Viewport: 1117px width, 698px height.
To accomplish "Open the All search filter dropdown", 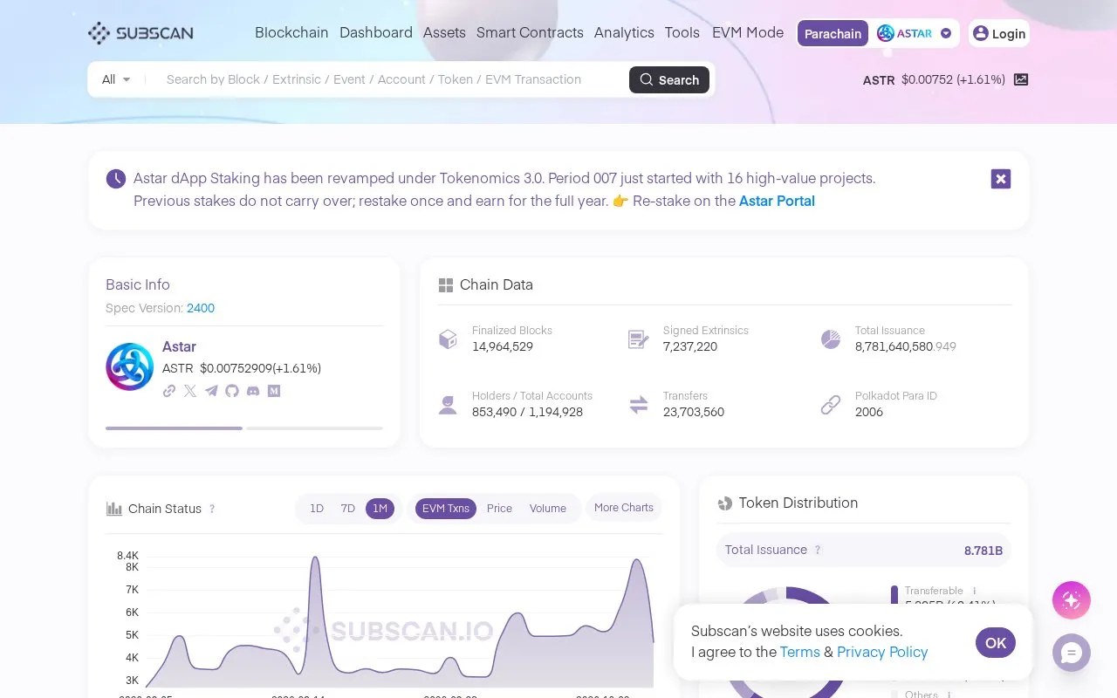I will click(x=116, y=79).
